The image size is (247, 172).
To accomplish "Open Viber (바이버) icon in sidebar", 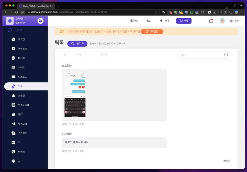I will (x=13, y=152).
